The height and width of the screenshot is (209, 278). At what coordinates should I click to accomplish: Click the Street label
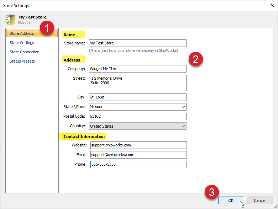click(x=79, y=78)
